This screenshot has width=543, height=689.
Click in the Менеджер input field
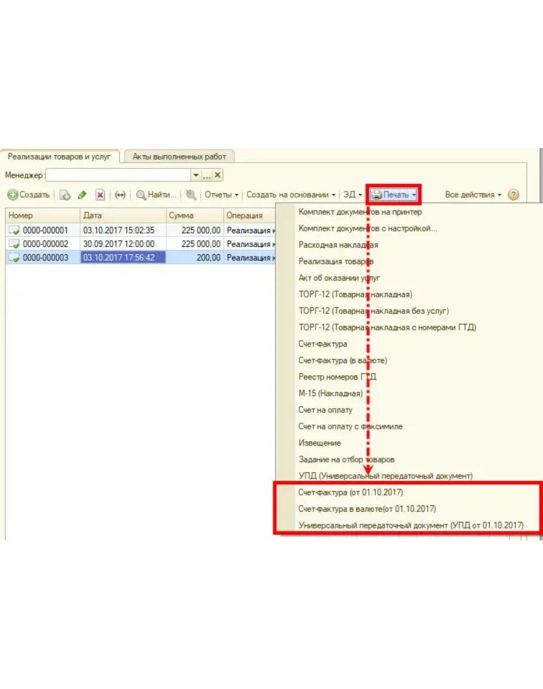coord(118,175)
